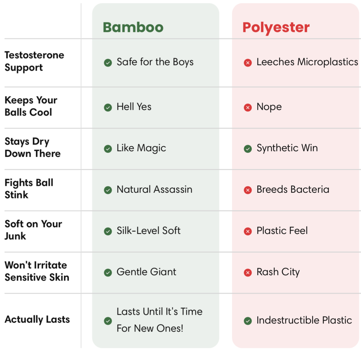Click green checkmark beside Safe for the Boys
Viewport: 361px width, 350px height.
point(108,63)
